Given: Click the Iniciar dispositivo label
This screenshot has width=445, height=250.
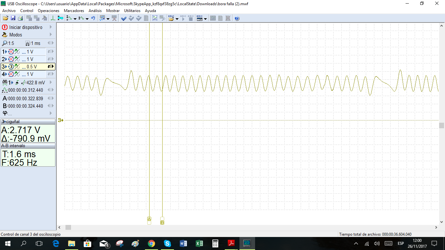Looking at the screenshot, I should 26,27.
